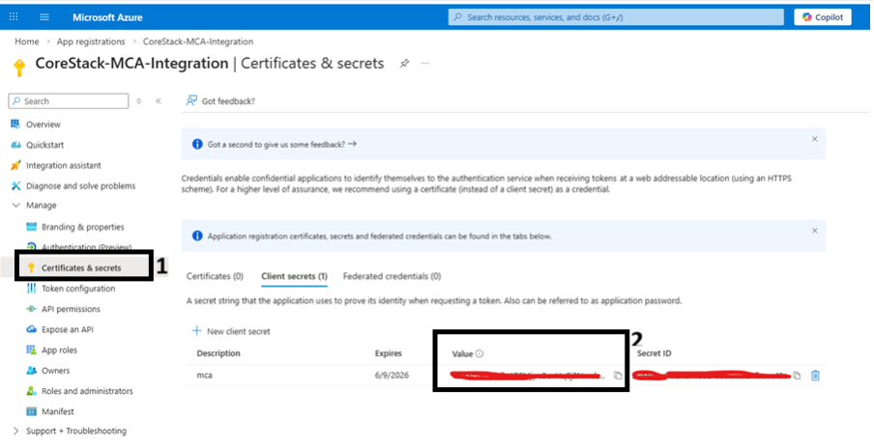The width and height of the screenshot is (874, 446).
Task: Go to Home breadcrumb
Action: [x=27, y=42]
